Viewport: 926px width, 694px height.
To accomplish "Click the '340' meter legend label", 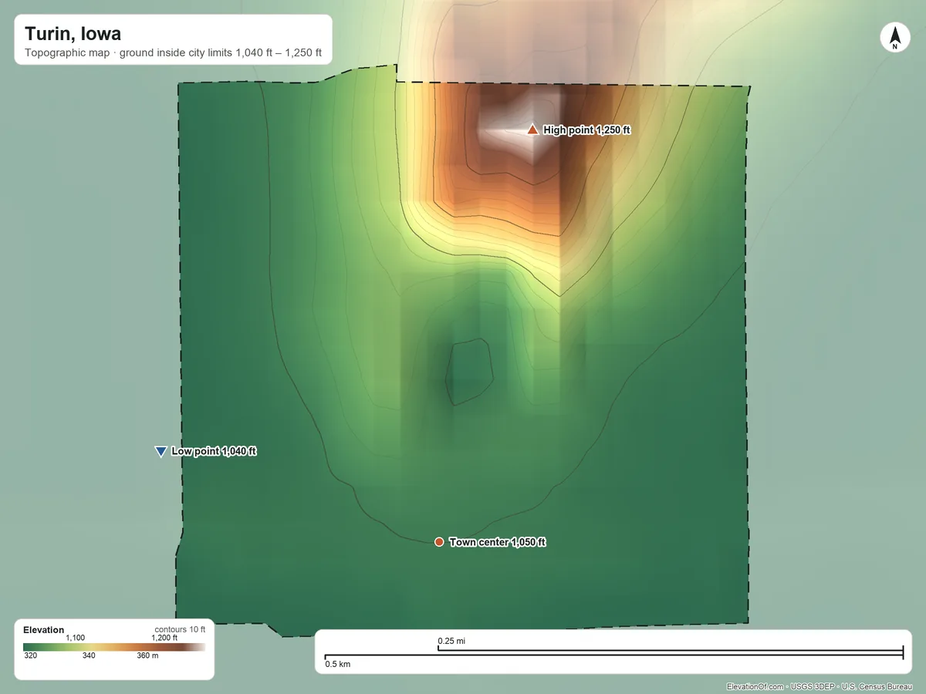I will [89, 656].
